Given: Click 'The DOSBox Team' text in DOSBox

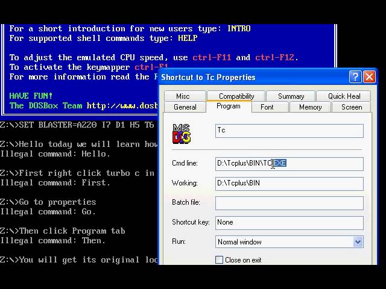Looking at the screenshot, I should pyautogui.click(x=46, y=106).
